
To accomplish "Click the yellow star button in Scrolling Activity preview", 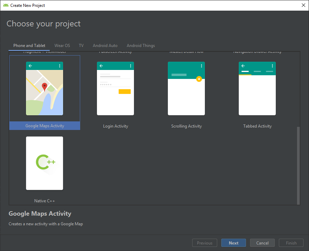I will click(x=199, y=79).
